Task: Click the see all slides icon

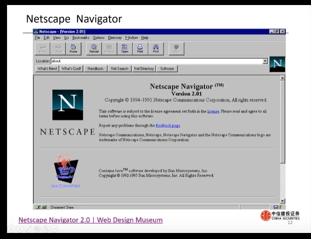Action: (x=37, y=229)
